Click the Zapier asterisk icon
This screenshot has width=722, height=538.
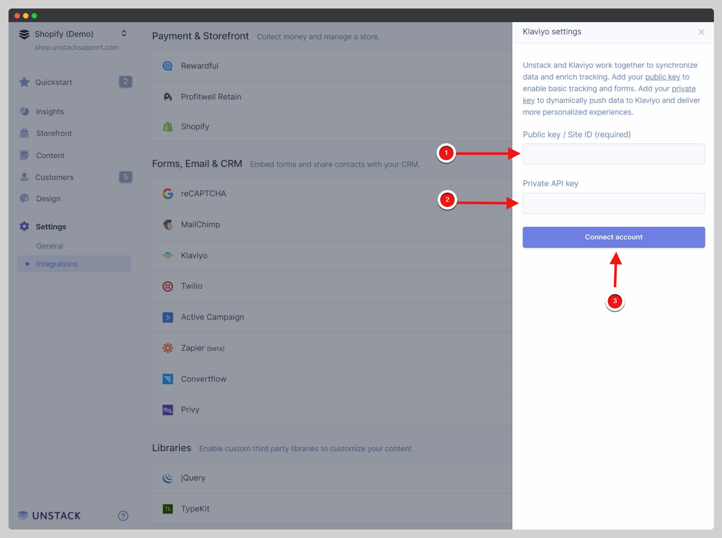pos(167,348)
